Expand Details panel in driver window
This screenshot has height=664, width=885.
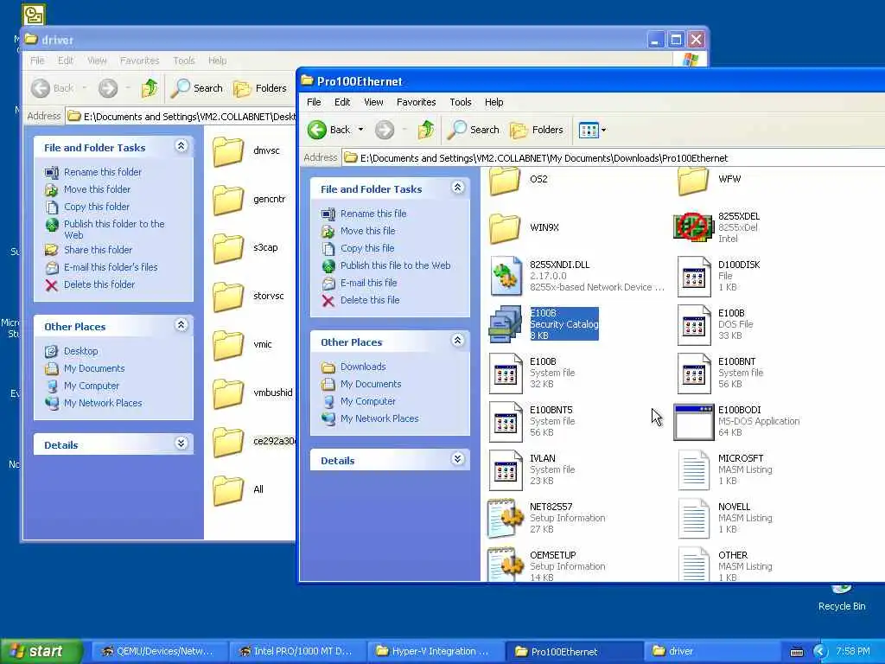coord(181,444)
